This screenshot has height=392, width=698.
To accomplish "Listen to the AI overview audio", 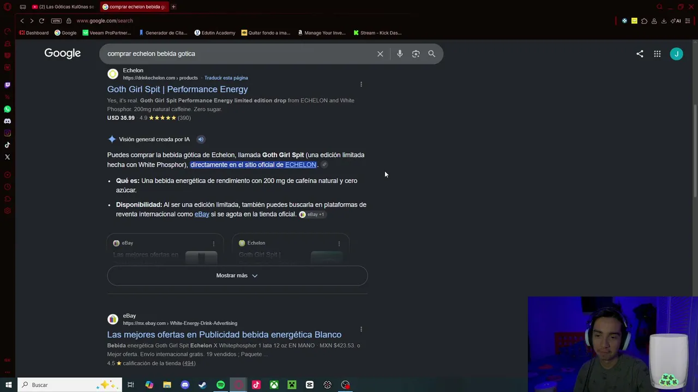I will [x=201, y=139].
